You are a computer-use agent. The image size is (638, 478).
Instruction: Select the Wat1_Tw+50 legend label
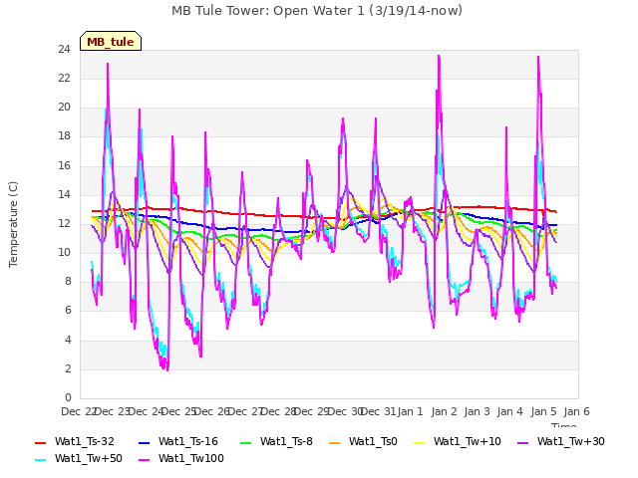(89, 459)
